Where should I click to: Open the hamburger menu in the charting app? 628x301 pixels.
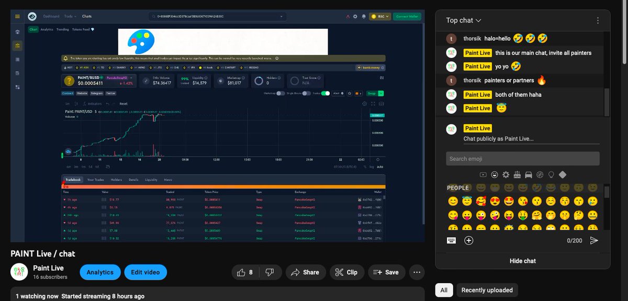click(17, 16)
